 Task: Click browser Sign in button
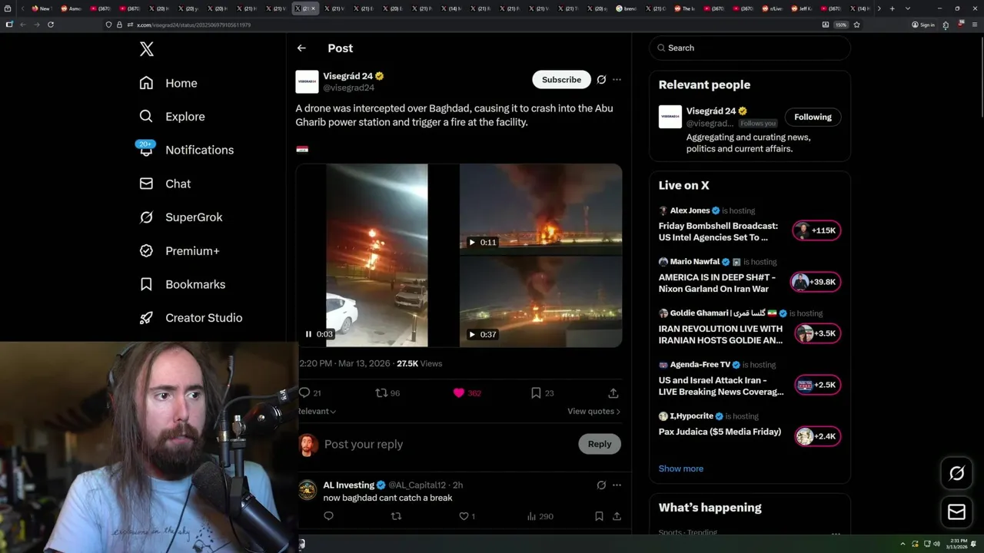click(923, 25)
